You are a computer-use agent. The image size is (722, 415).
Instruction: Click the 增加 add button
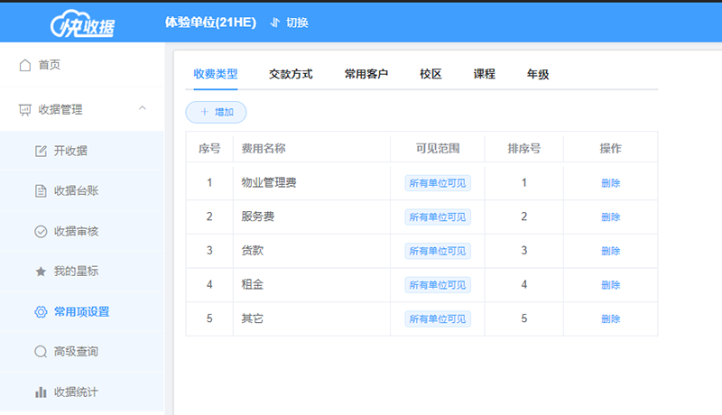pos(216,112)
